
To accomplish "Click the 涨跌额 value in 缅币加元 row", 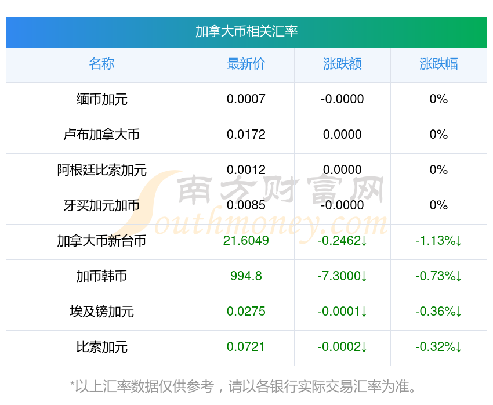I will [342, 99].
